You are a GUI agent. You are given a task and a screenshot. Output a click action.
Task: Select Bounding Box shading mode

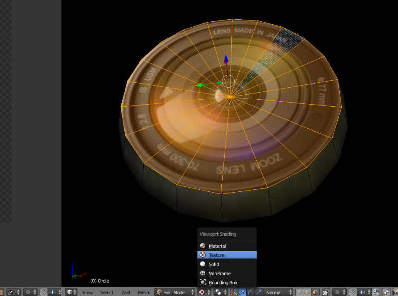pos(223,282)
